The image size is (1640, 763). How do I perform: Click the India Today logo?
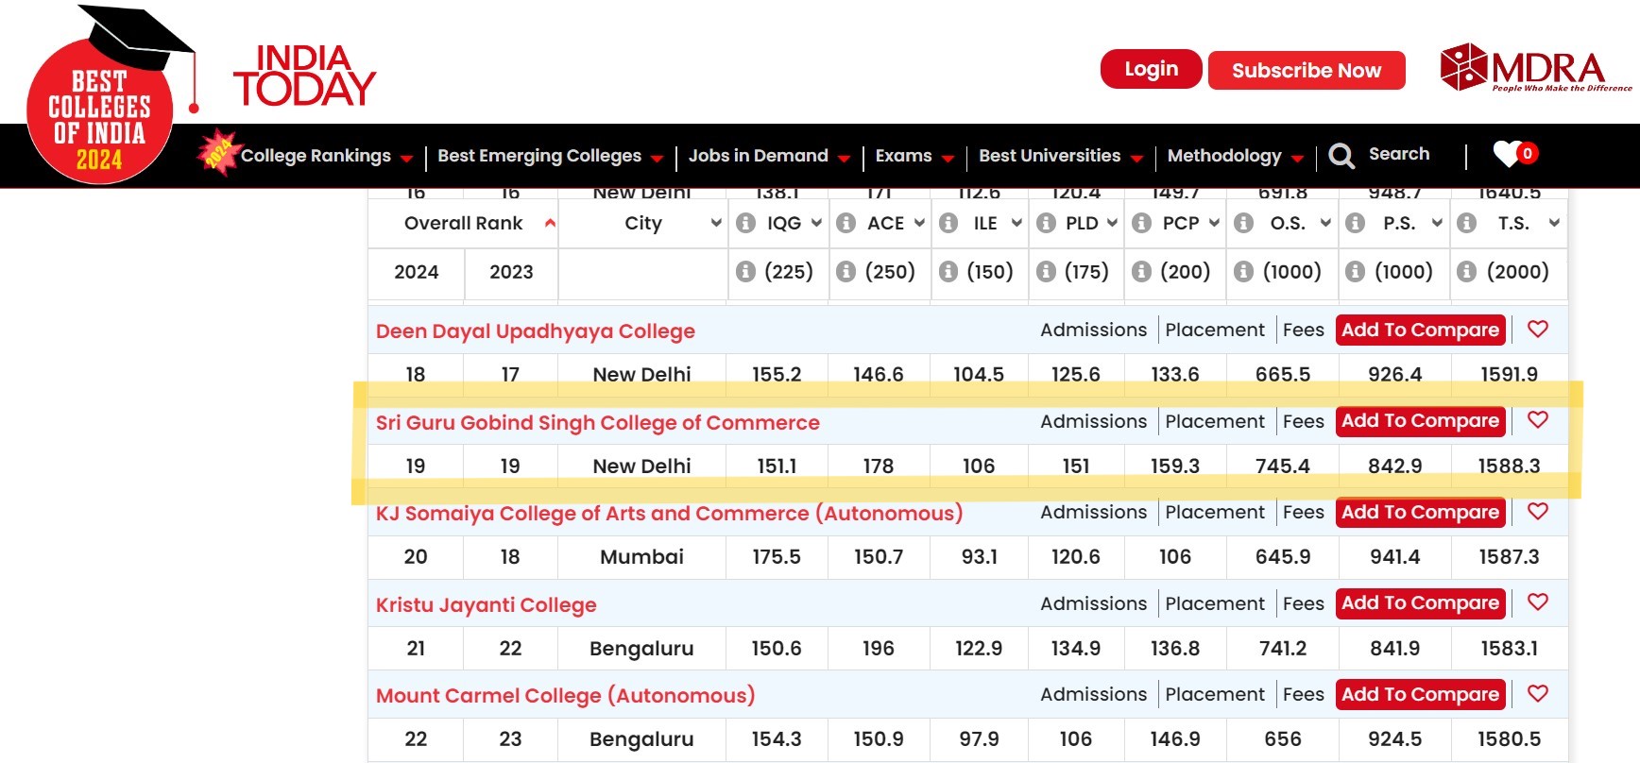point(304,76)
